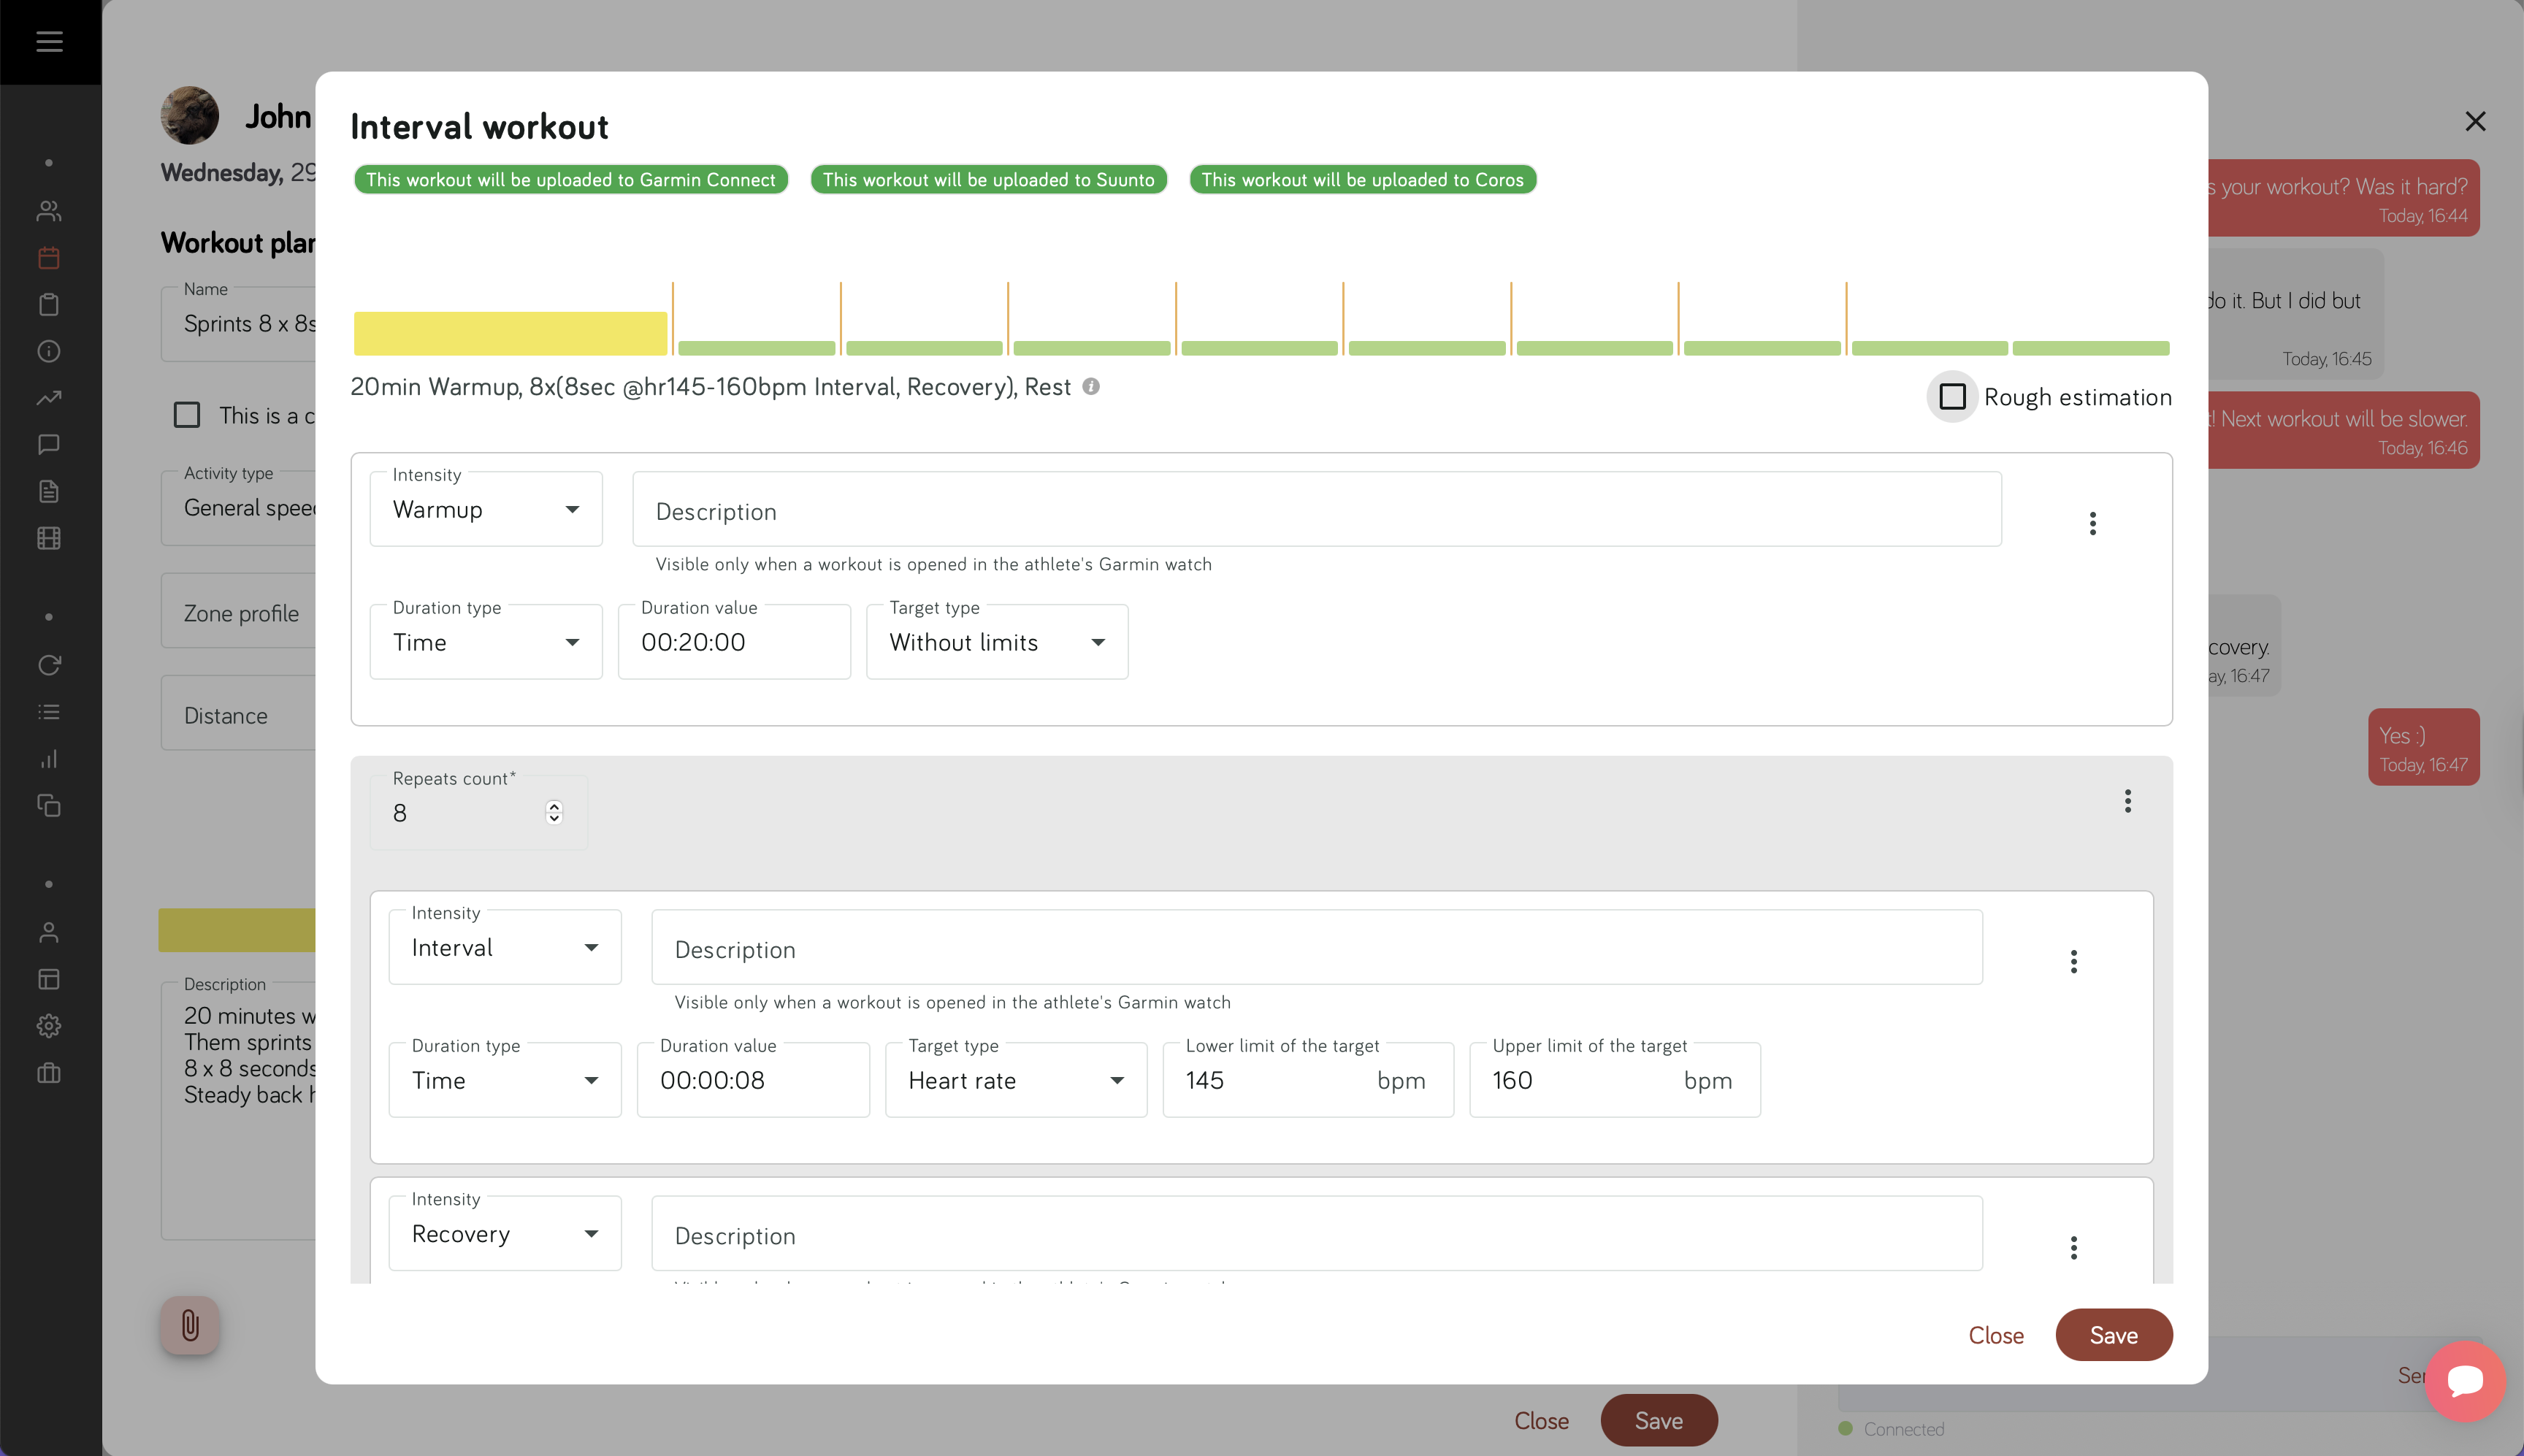Screen dimensions: 2524x1456
Task: Open the Without limits target type dropdown
Action: pyautogui.click(x=997, y=642)
